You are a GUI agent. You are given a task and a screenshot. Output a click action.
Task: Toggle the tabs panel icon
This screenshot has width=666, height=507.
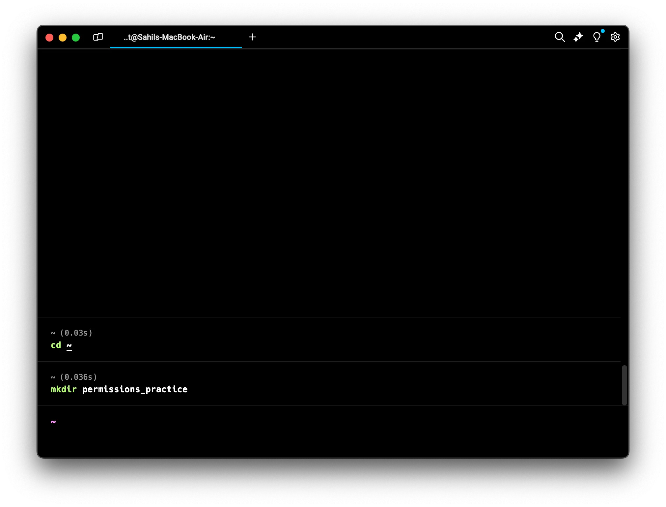98,37
